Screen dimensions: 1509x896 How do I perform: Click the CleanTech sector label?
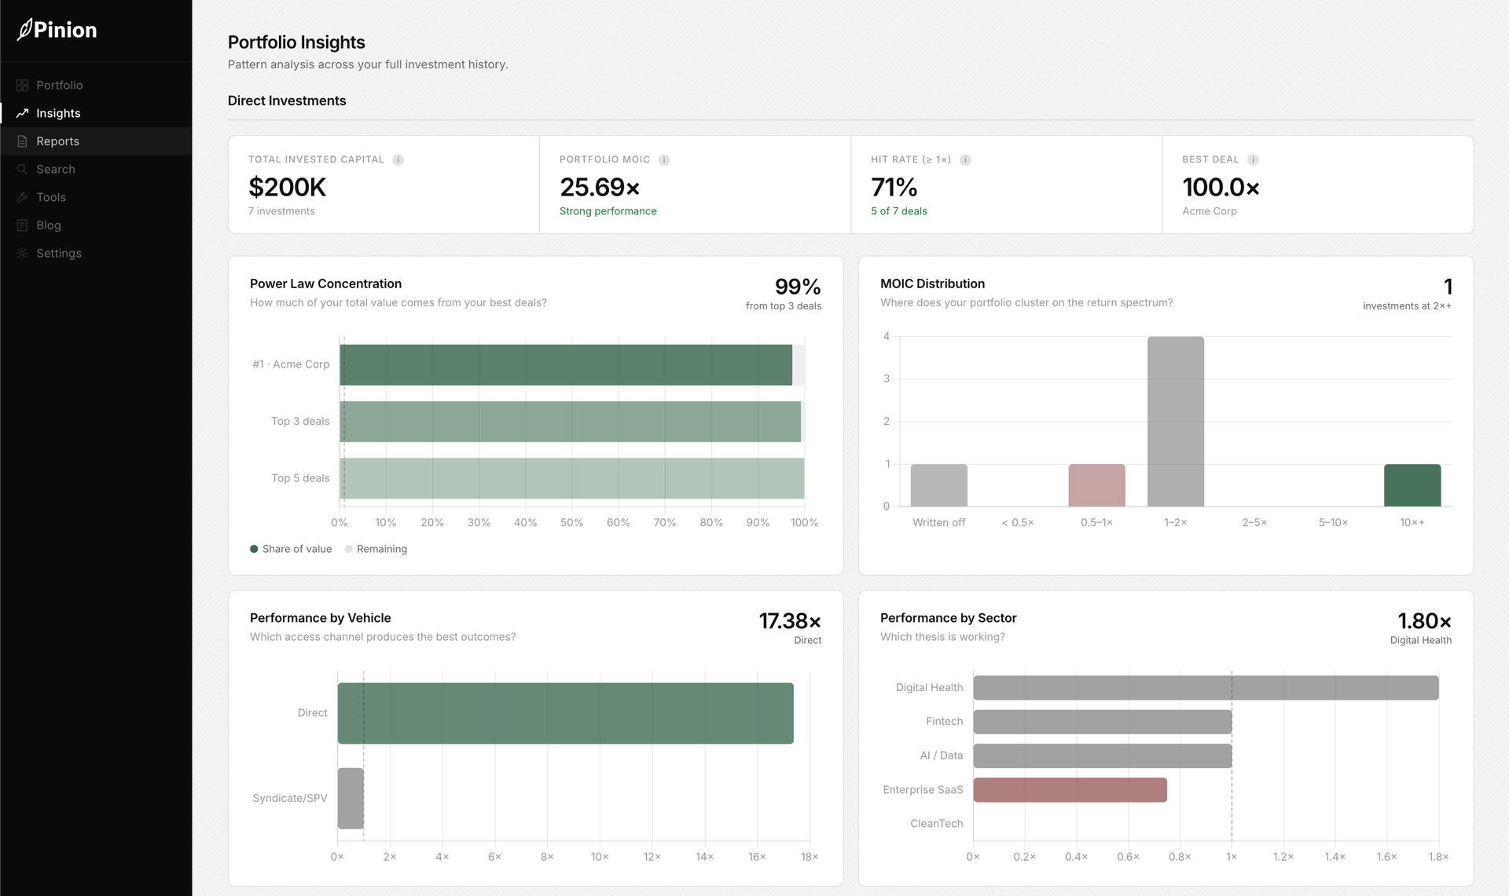point(936,824)
